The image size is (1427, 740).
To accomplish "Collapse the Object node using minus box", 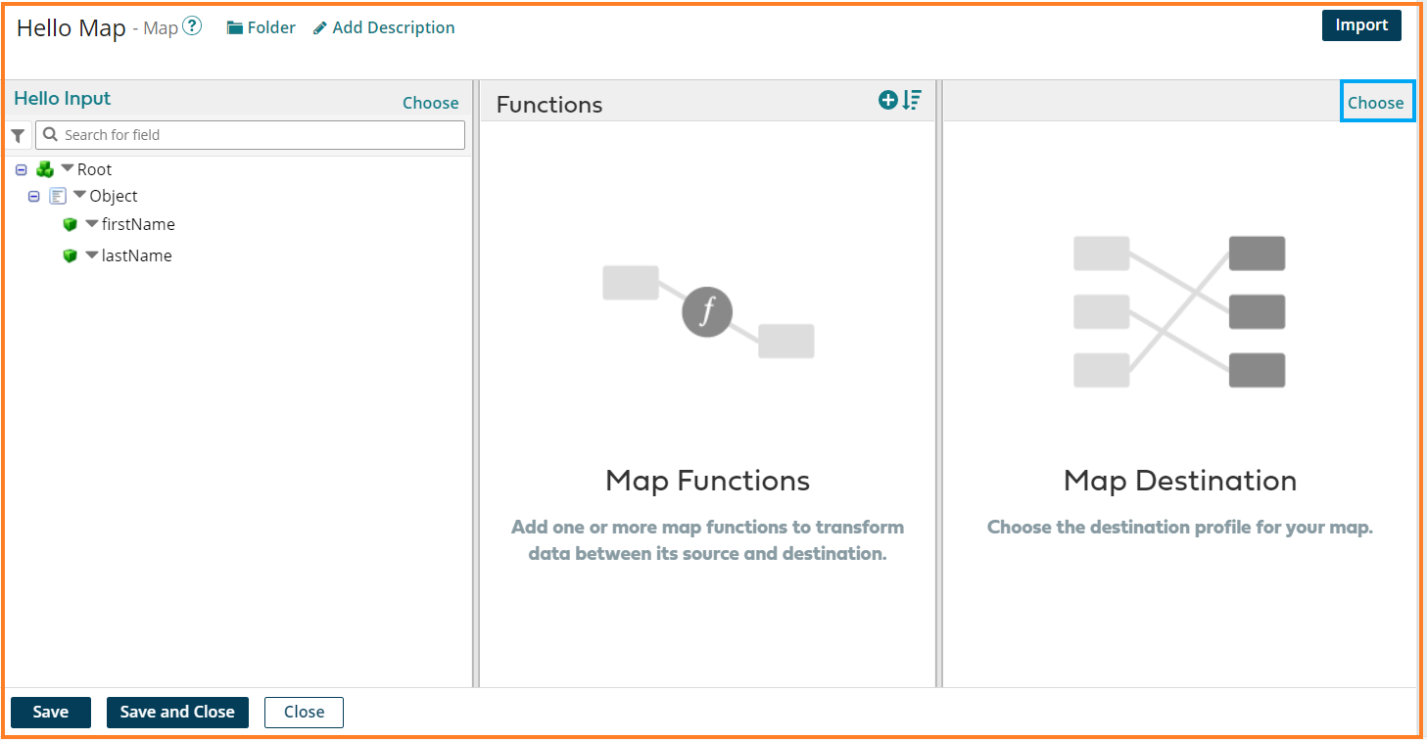I will (34, 196).
